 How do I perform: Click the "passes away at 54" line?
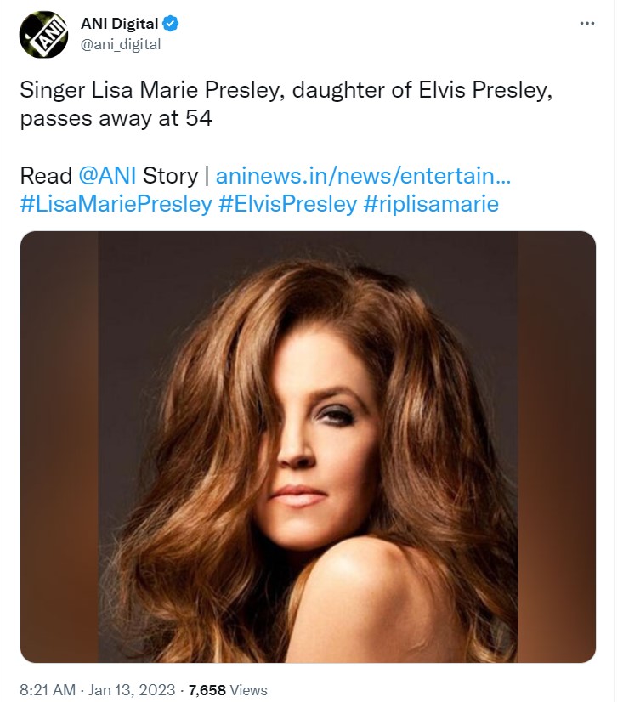pos(116,119)
